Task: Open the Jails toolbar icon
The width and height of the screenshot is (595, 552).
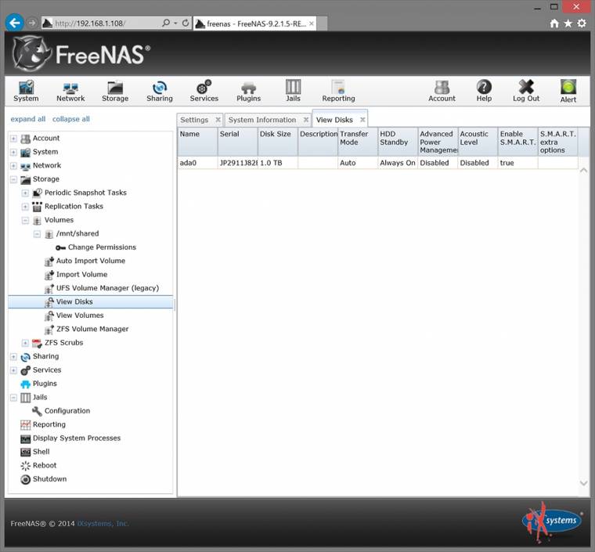Action: [x=293, y=90]
